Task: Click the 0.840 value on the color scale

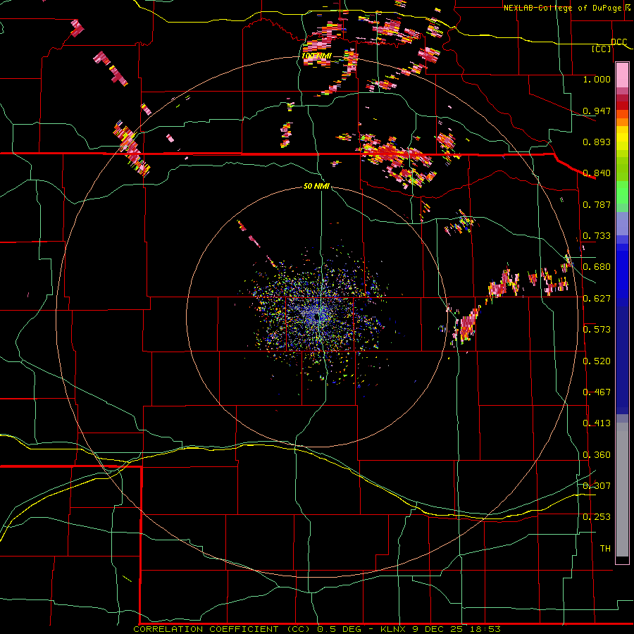Action: point(597,173)
